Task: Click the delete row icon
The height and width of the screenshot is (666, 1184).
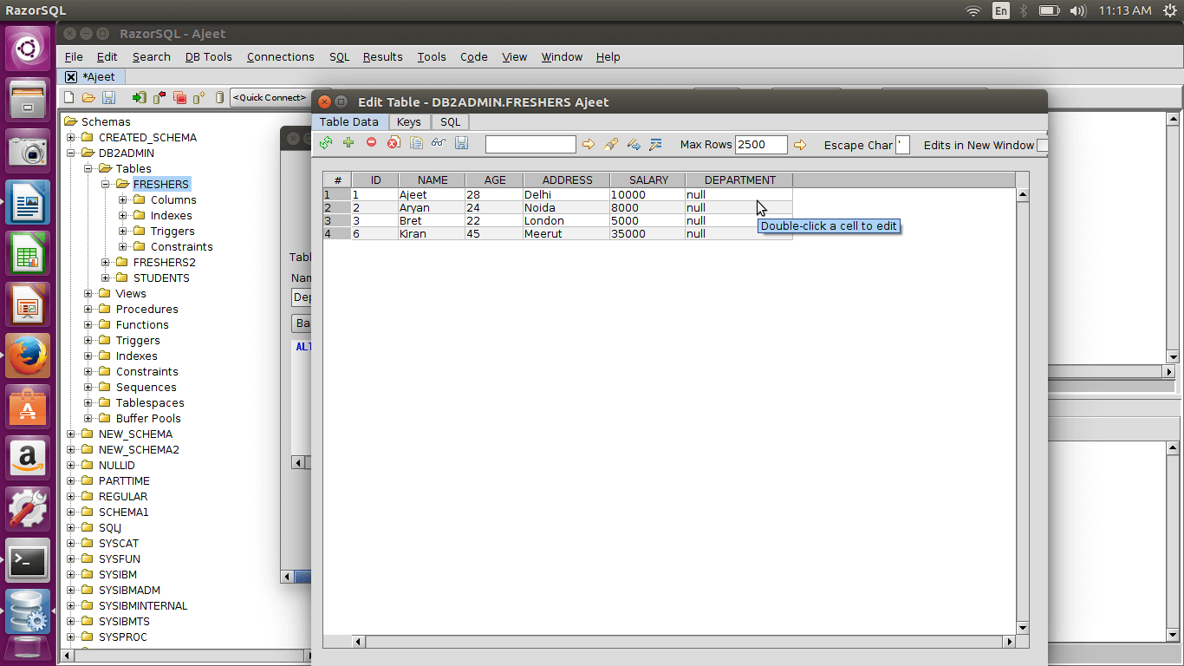Action: [x=371, y=145]
